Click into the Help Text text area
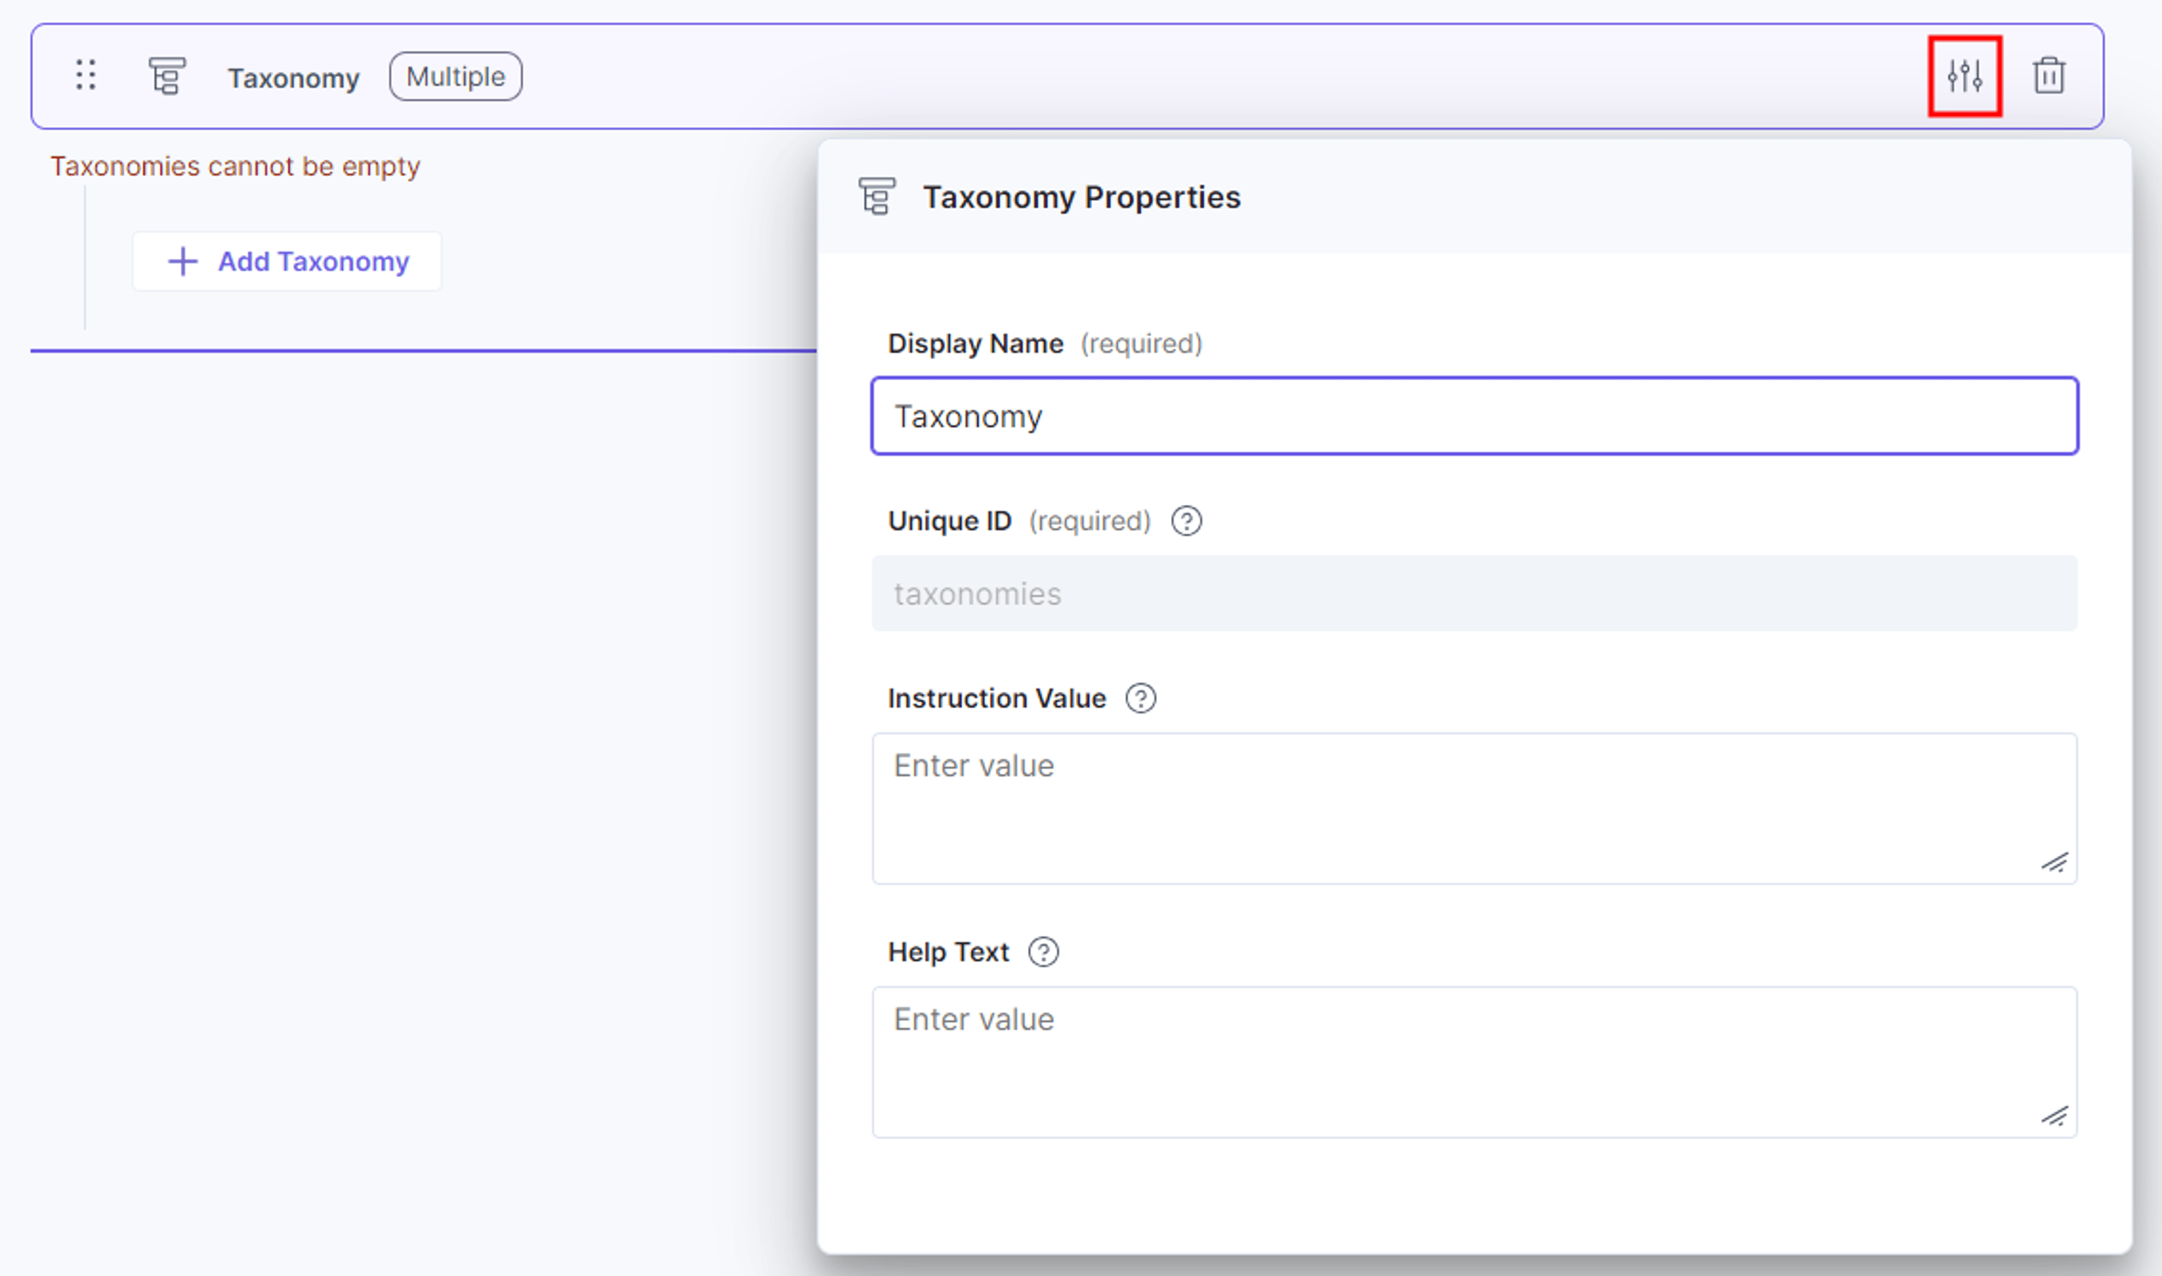2162x1276 pixels. pyautogui.click(x=1474, y=1062)
